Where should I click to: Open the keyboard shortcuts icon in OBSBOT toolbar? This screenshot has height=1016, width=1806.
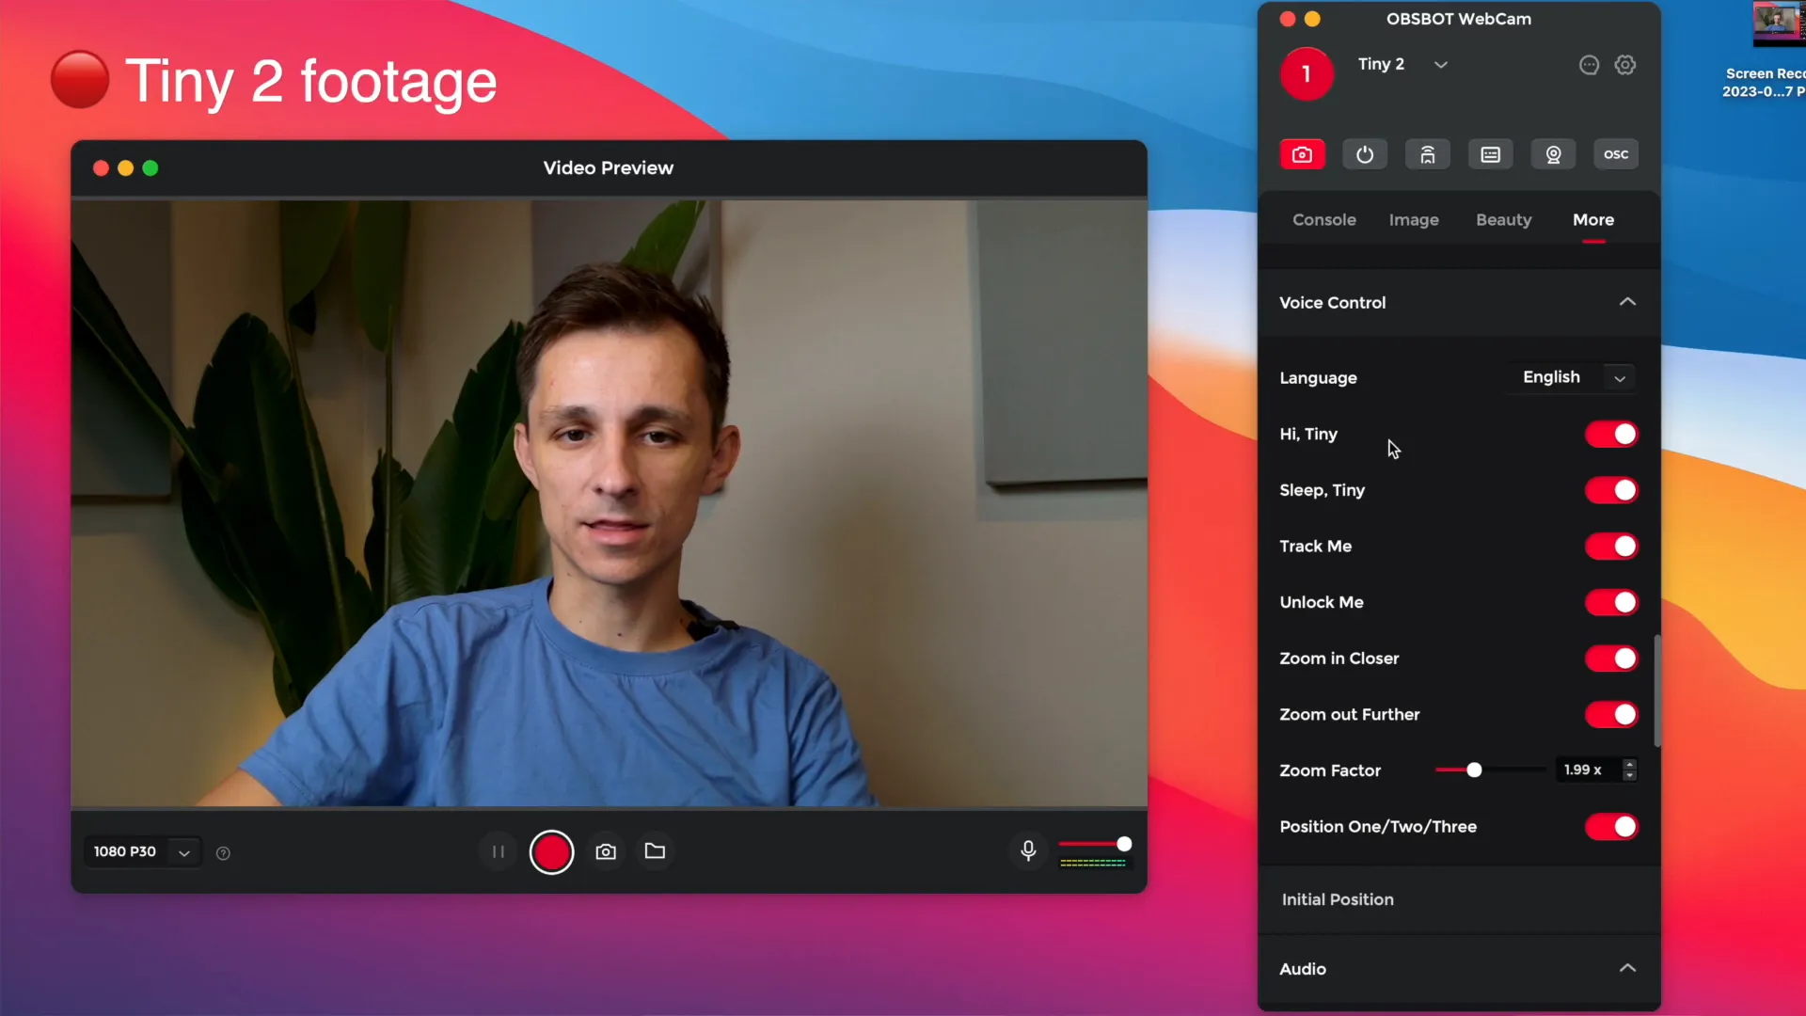[x=1491, y=154]
